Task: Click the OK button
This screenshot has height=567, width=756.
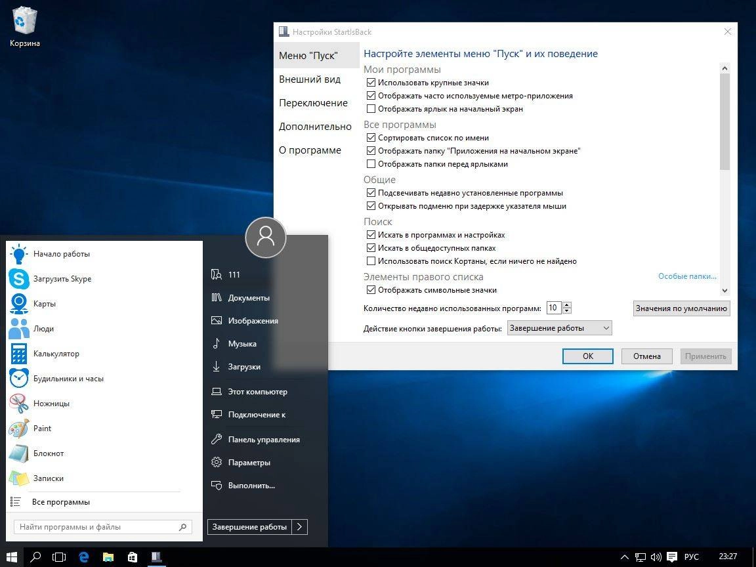Action: tap(588, 356)
